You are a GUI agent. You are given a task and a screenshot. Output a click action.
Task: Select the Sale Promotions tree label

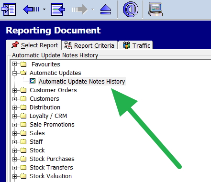coord(52,125)
